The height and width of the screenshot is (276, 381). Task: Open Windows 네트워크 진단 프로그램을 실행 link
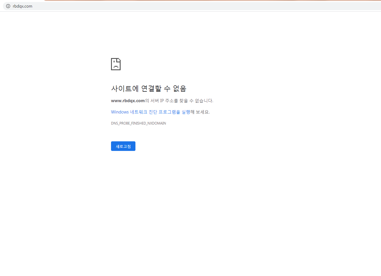click(x=150, y=112)
